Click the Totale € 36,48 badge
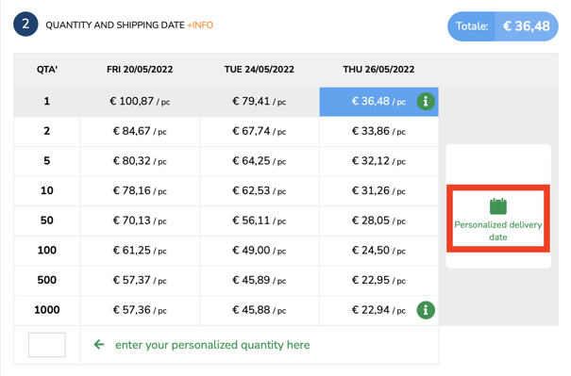The height and width of the screenshot is (376, 571). 502,26
